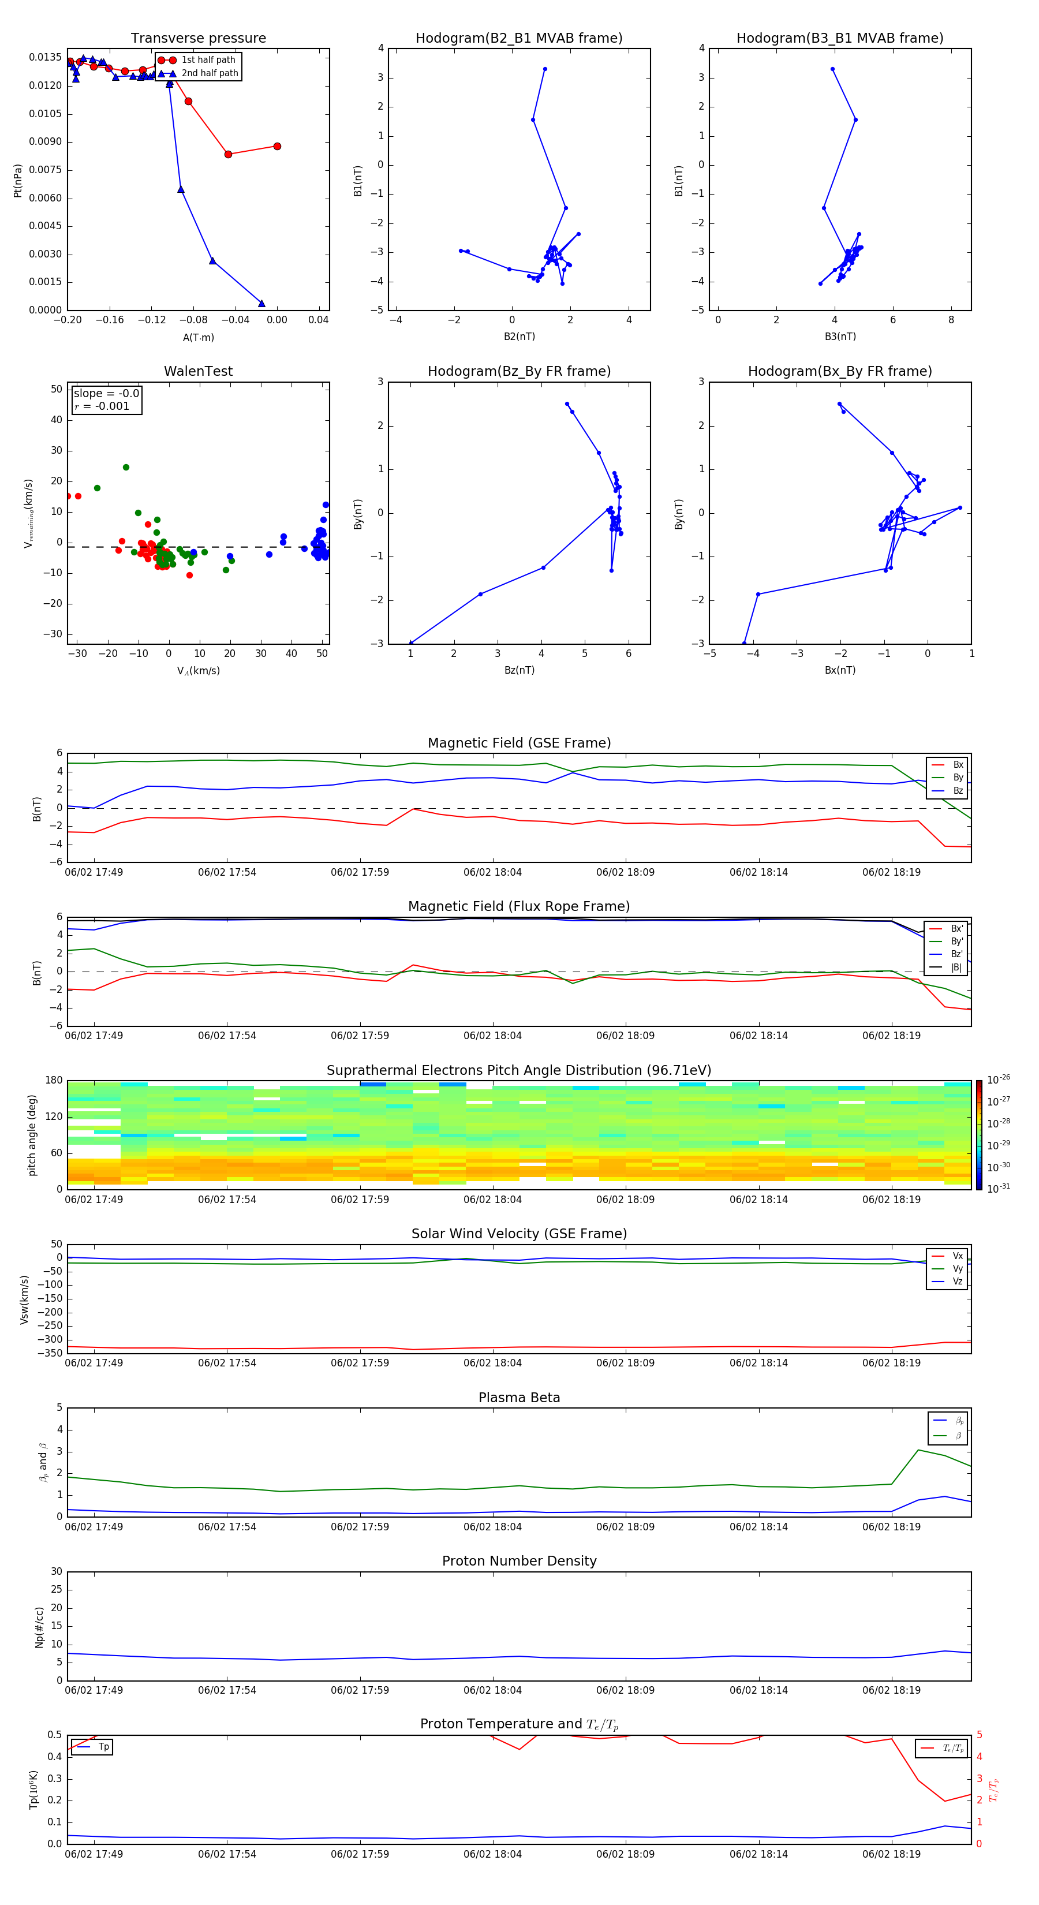This screenshot has height=1905, width=1039.
Task: Click 'Hodogram(Bx_By FR frame)' title
Action: point(840,371)
